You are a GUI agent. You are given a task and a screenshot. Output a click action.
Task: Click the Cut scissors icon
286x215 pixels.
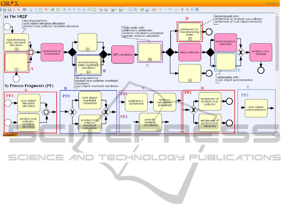(31, 10)
